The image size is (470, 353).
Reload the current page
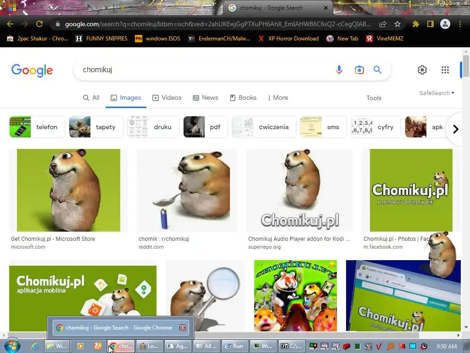pyautogui.click(x=39, y=24)
